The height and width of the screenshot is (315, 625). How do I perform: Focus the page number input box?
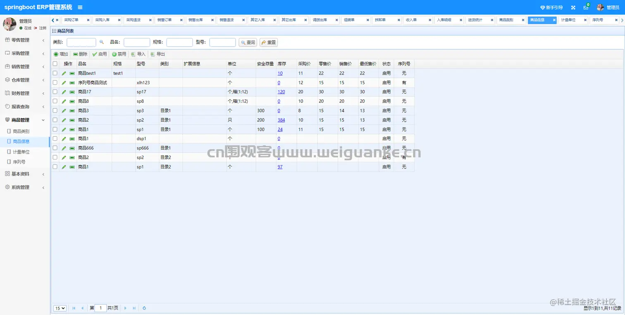point(100,308)
